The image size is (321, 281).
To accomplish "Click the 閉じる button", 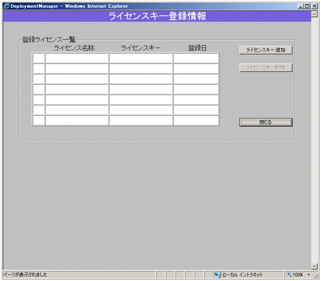I will click(266, 122).
